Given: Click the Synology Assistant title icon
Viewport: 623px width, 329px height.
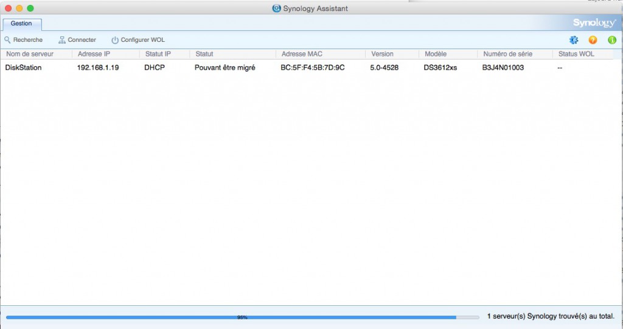Looking at the screenshot, I should (276, 8).
